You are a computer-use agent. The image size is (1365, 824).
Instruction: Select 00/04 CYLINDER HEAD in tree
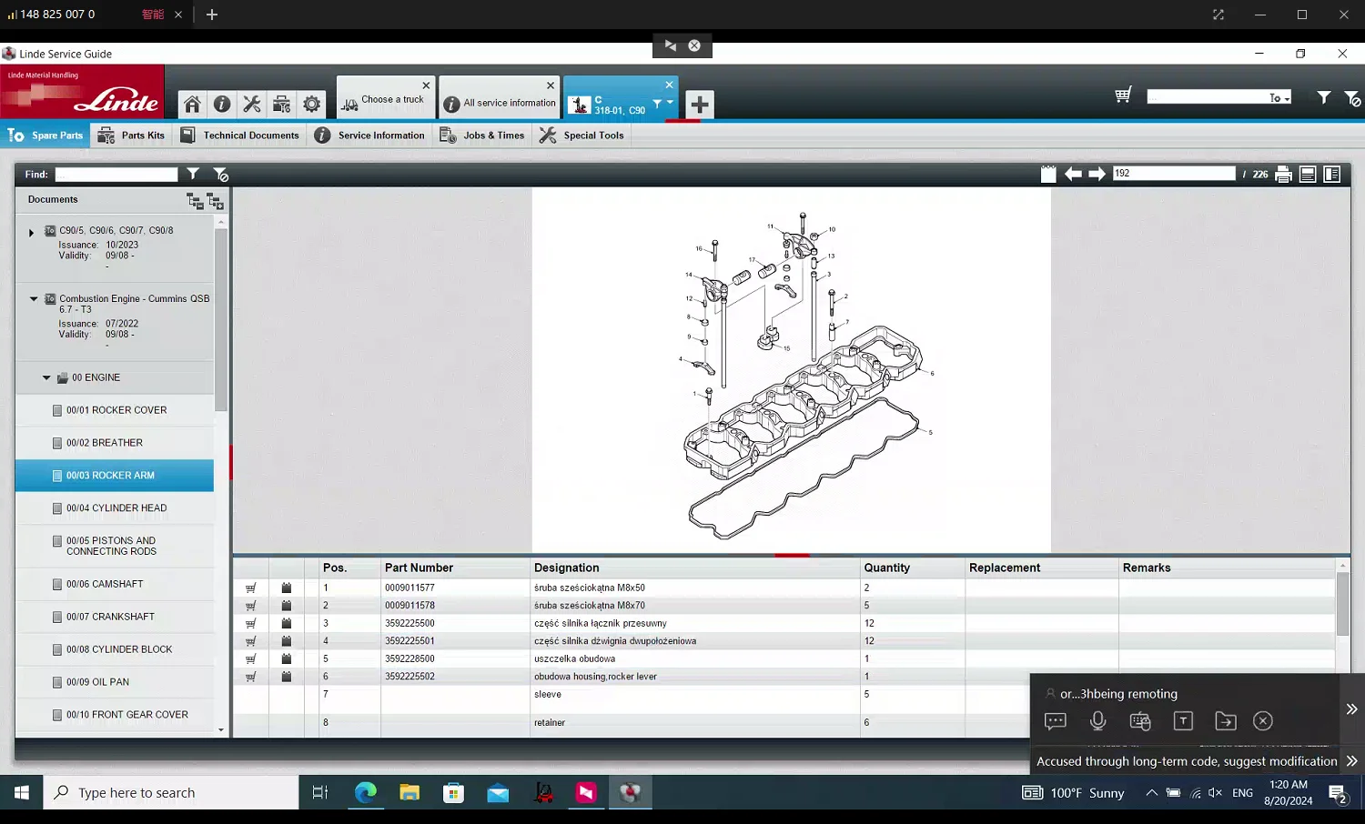pyautogui.click(x=116, y=508)
